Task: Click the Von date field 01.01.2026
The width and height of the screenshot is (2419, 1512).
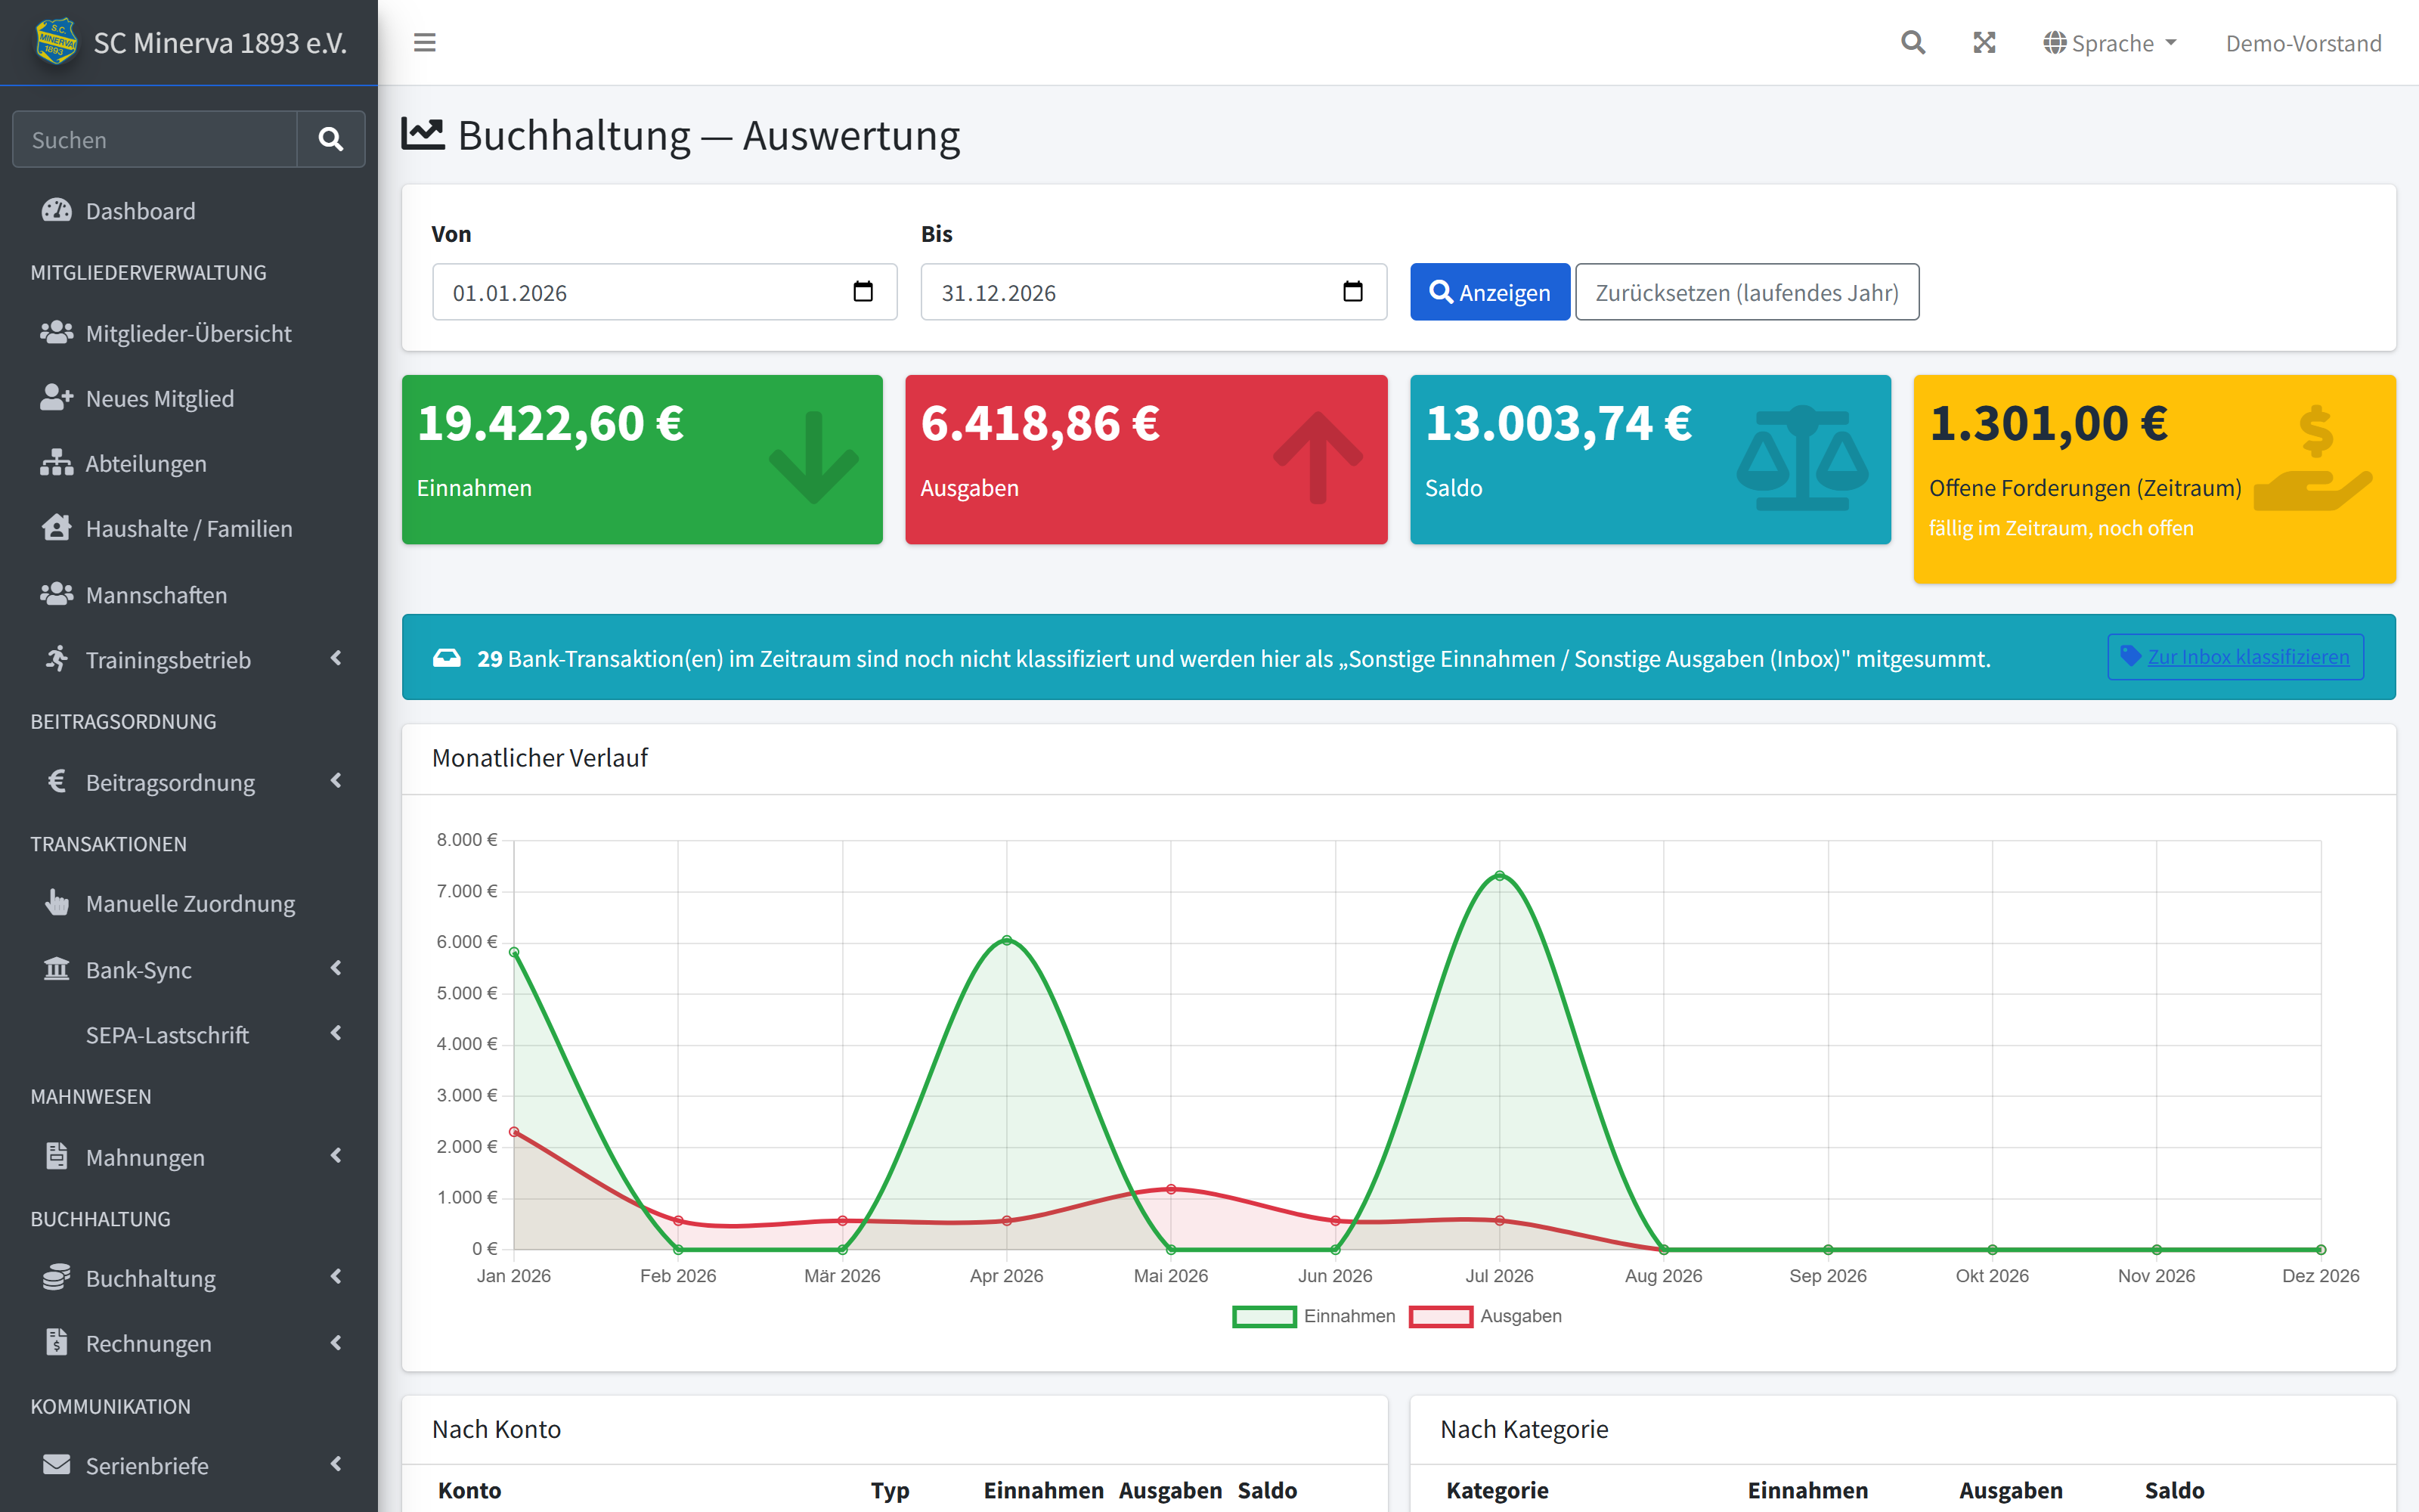Action: pos(664,292)
